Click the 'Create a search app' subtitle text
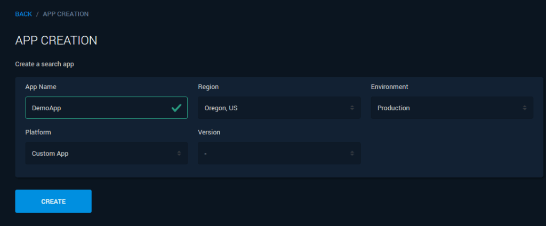Viewport: 546px width, 226px height. pos(44,64)
